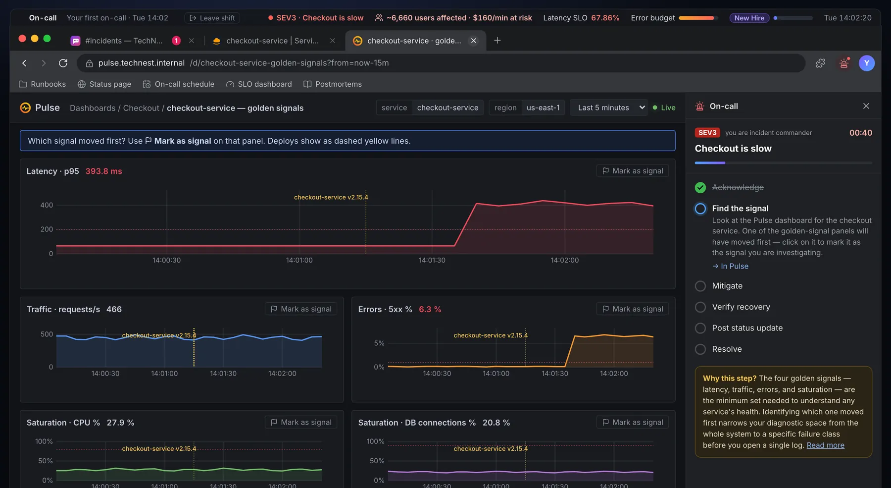891x488 pixels.
Task: Click the site lock icon in address bar
Action: click(89, 63)
